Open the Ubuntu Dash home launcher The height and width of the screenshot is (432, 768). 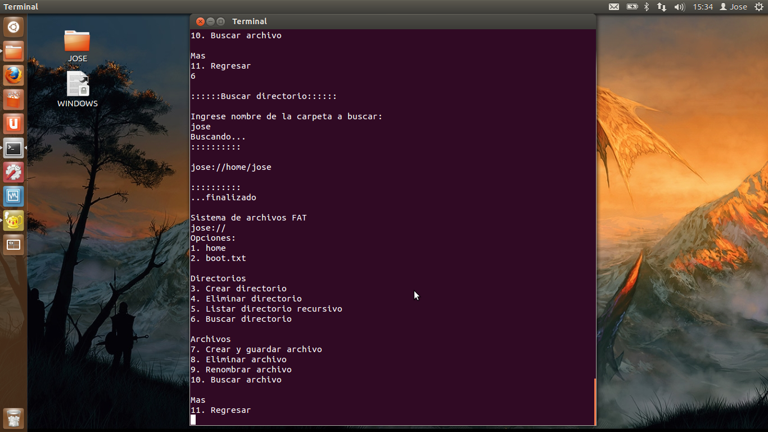(13, 27)
